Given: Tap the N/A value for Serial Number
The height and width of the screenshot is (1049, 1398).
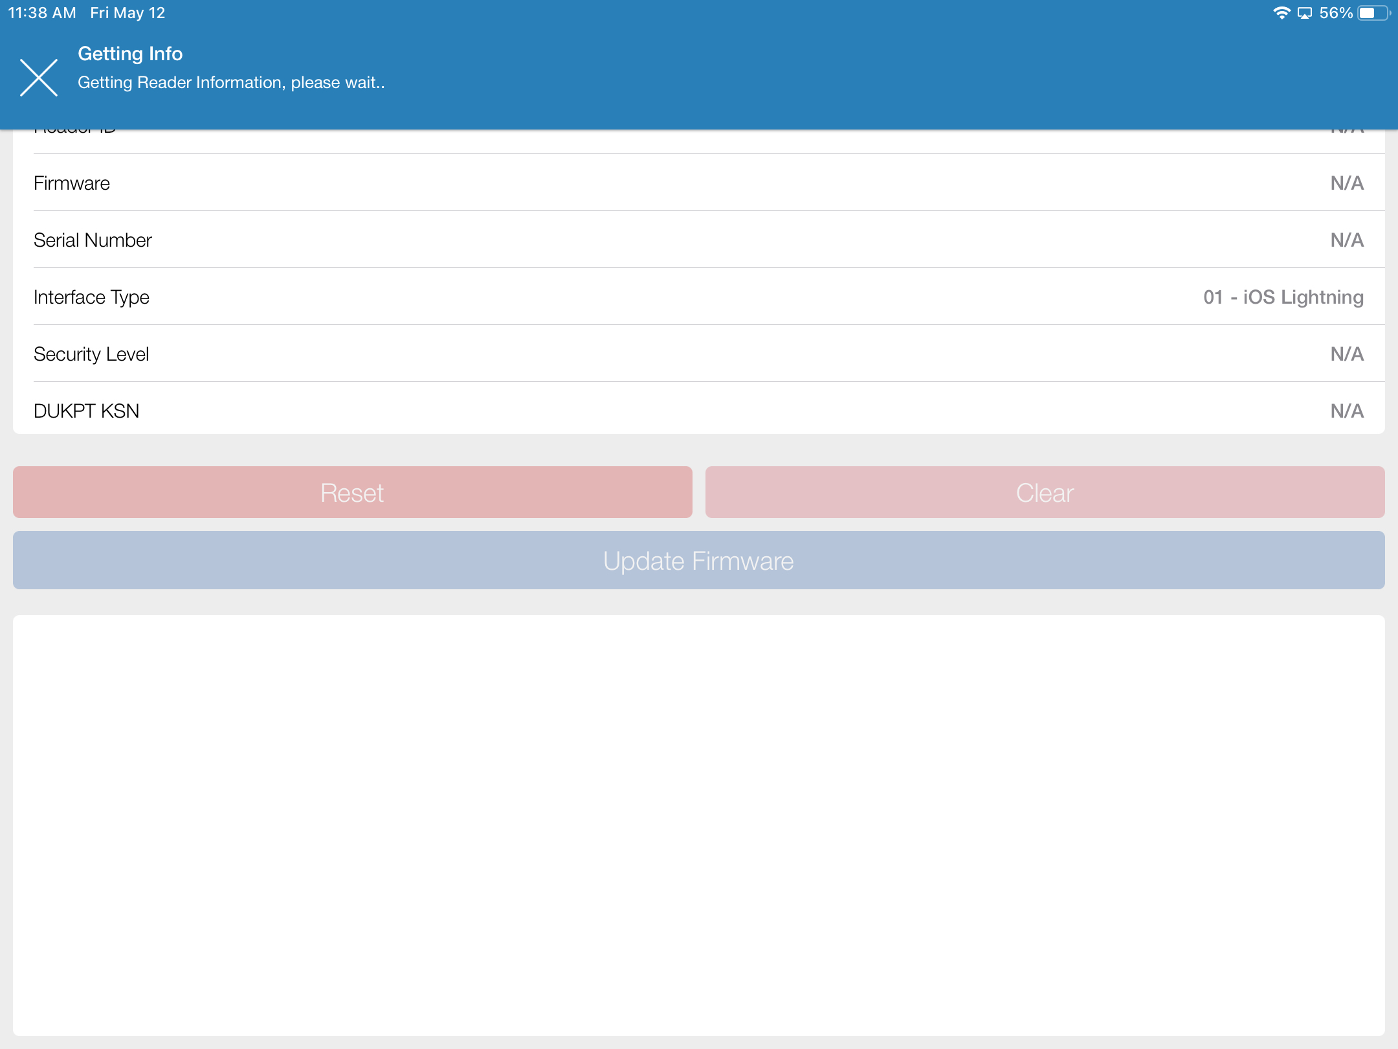Looking at the screenshot, I should tap(1347, 240).
